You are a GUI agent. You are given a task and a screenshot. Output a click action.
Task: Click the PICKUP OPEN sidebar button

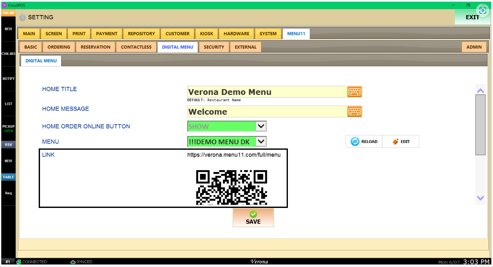point(8,129)
